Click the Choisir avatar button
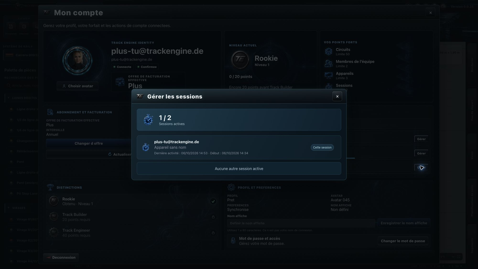The image size is (478, 269). [x=77, y=86]
